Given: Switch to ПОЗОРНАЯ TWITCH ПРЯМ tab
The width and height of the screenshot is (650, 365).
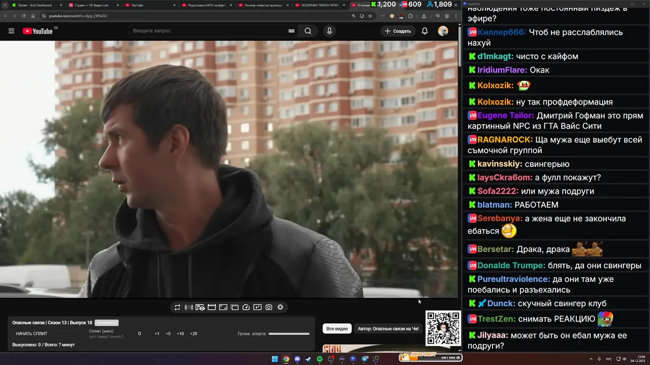Looking at the screenshot, I should tap(319, 5).
